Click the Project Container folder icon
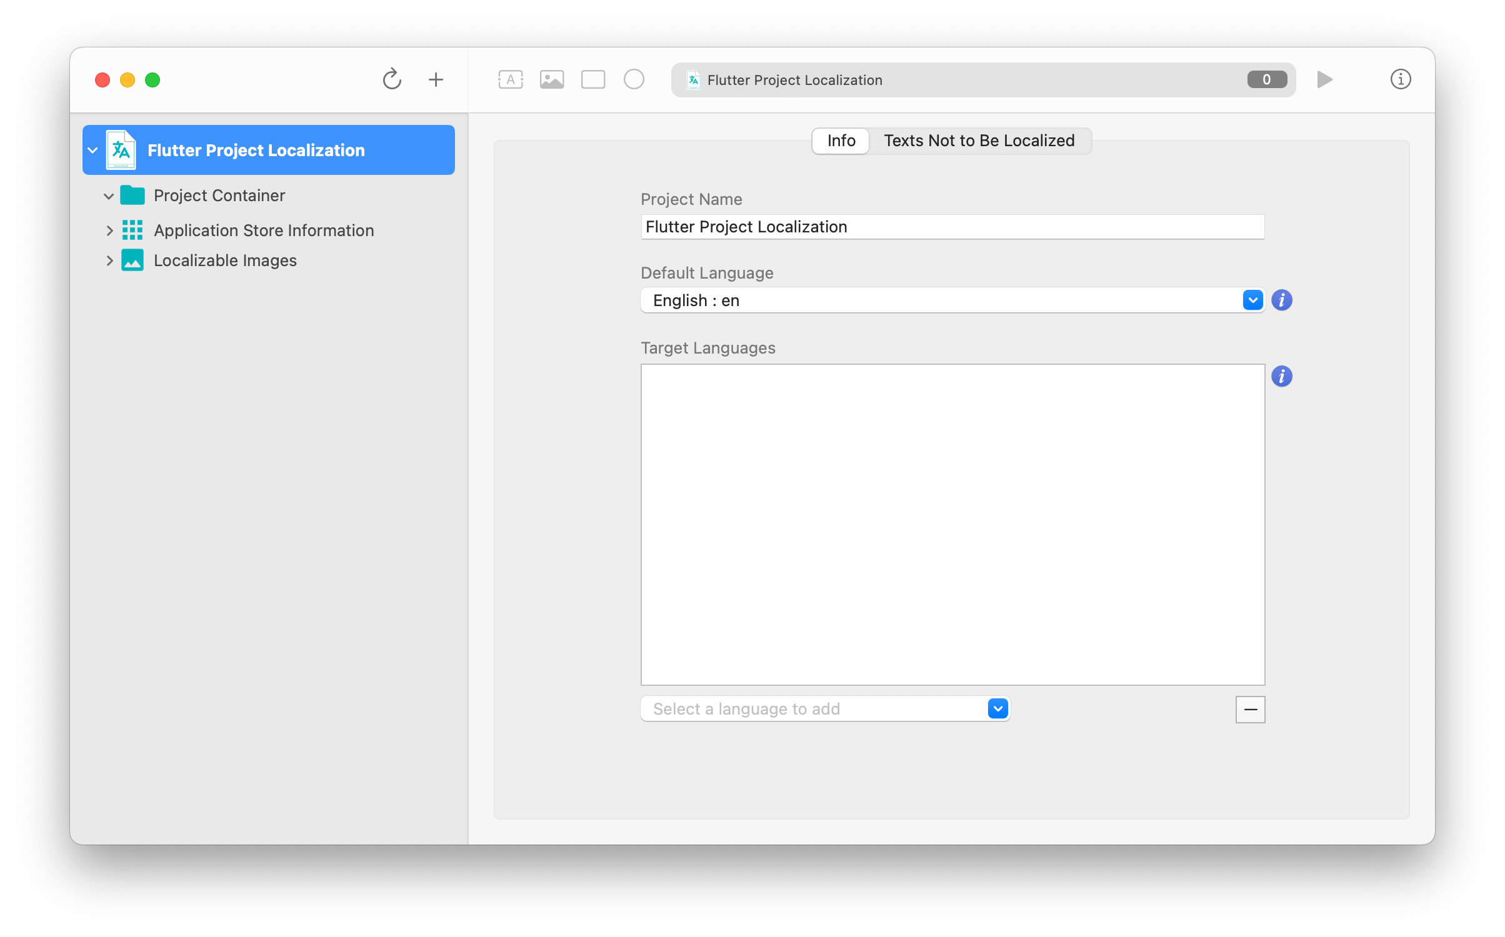Screen dimensions: 1505x937 (132, 196)
